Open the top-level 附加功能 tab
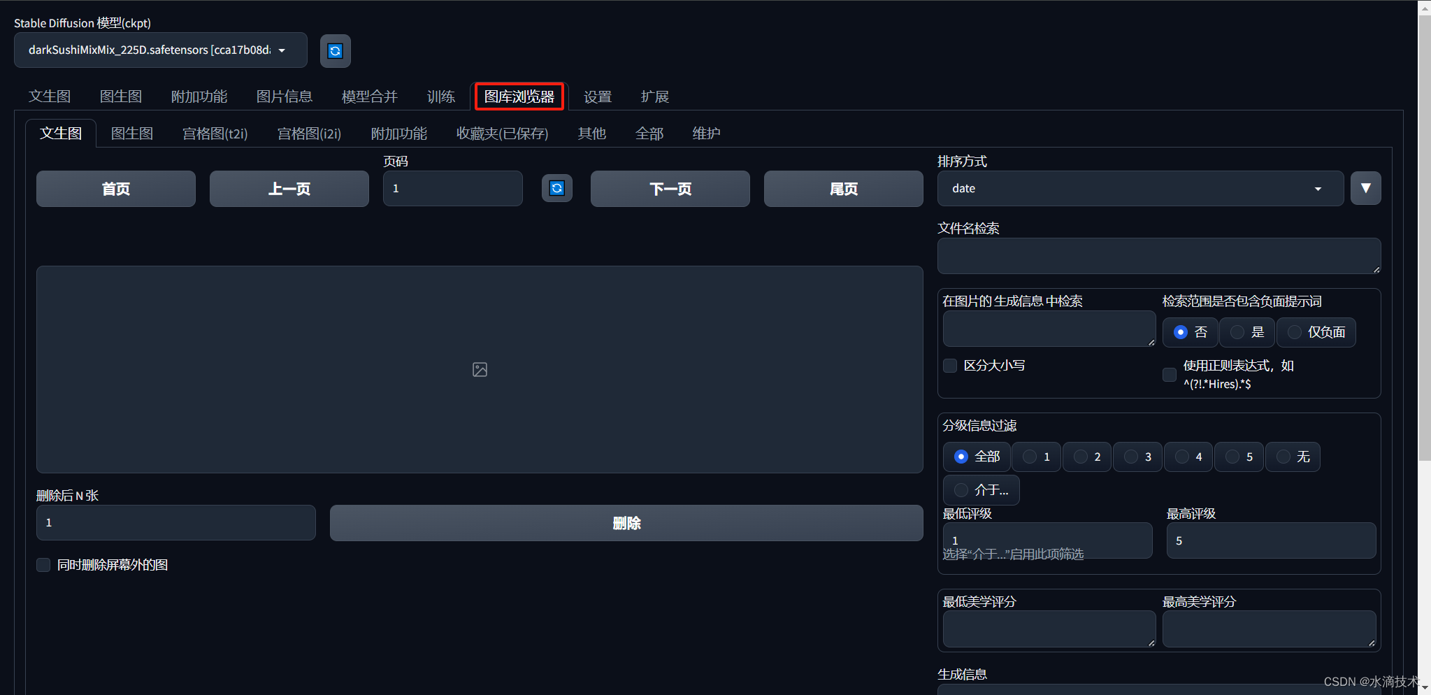Viewport: 1431px width, 695px height. pyautogui.click(x=199, y=96)
